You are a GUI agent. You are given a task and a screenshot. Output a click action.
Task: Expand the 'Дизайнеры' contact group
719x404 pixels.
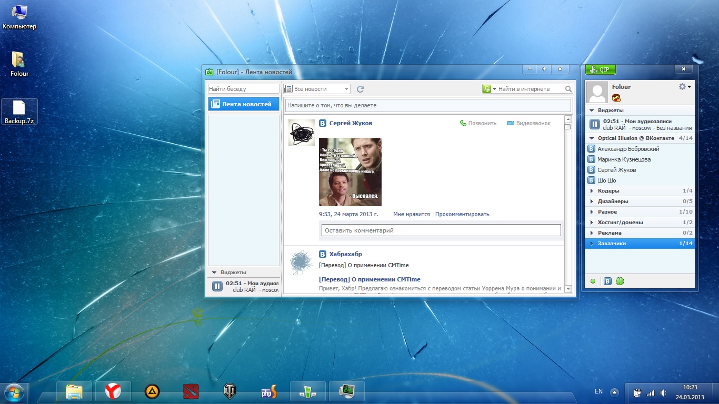(x=613, y=201)
